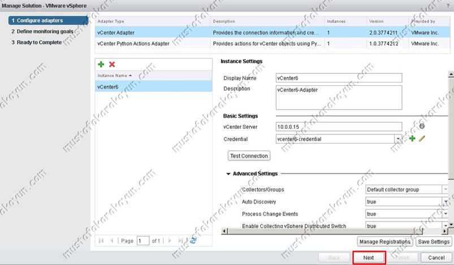The image size is (454, 265).
Task: Click the vCenter Server input field
Action: [339, 127]
